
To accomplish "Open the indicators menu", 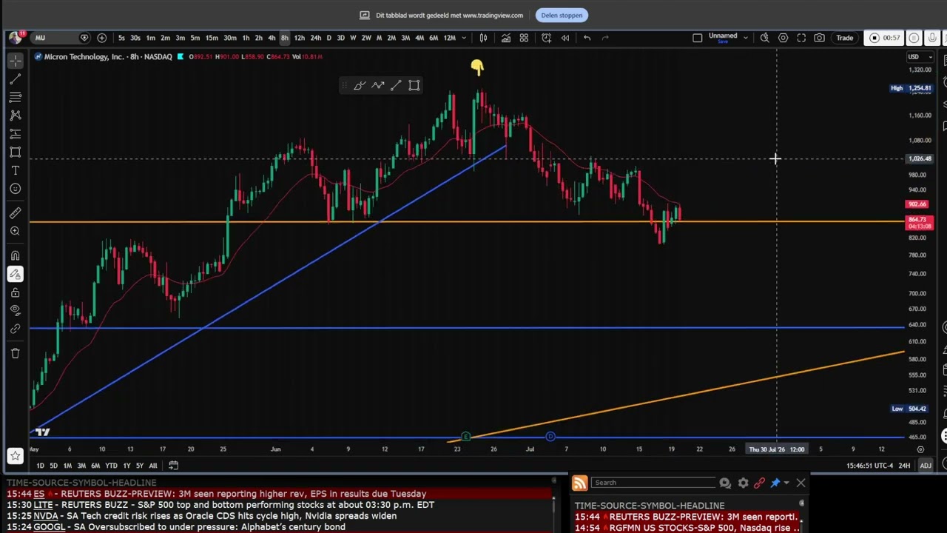I will click(x=505, y=38).
